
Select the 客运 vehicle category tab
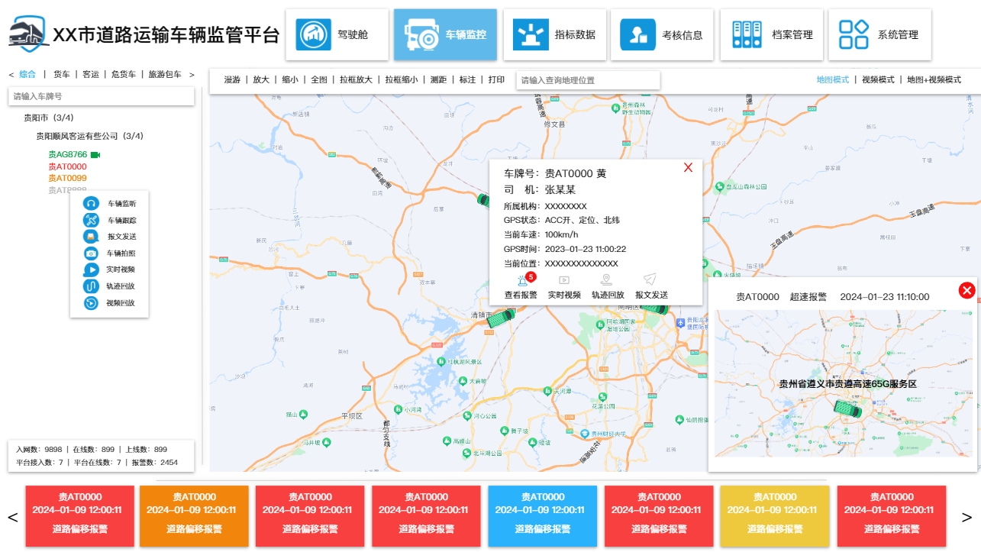coord(90,74)
